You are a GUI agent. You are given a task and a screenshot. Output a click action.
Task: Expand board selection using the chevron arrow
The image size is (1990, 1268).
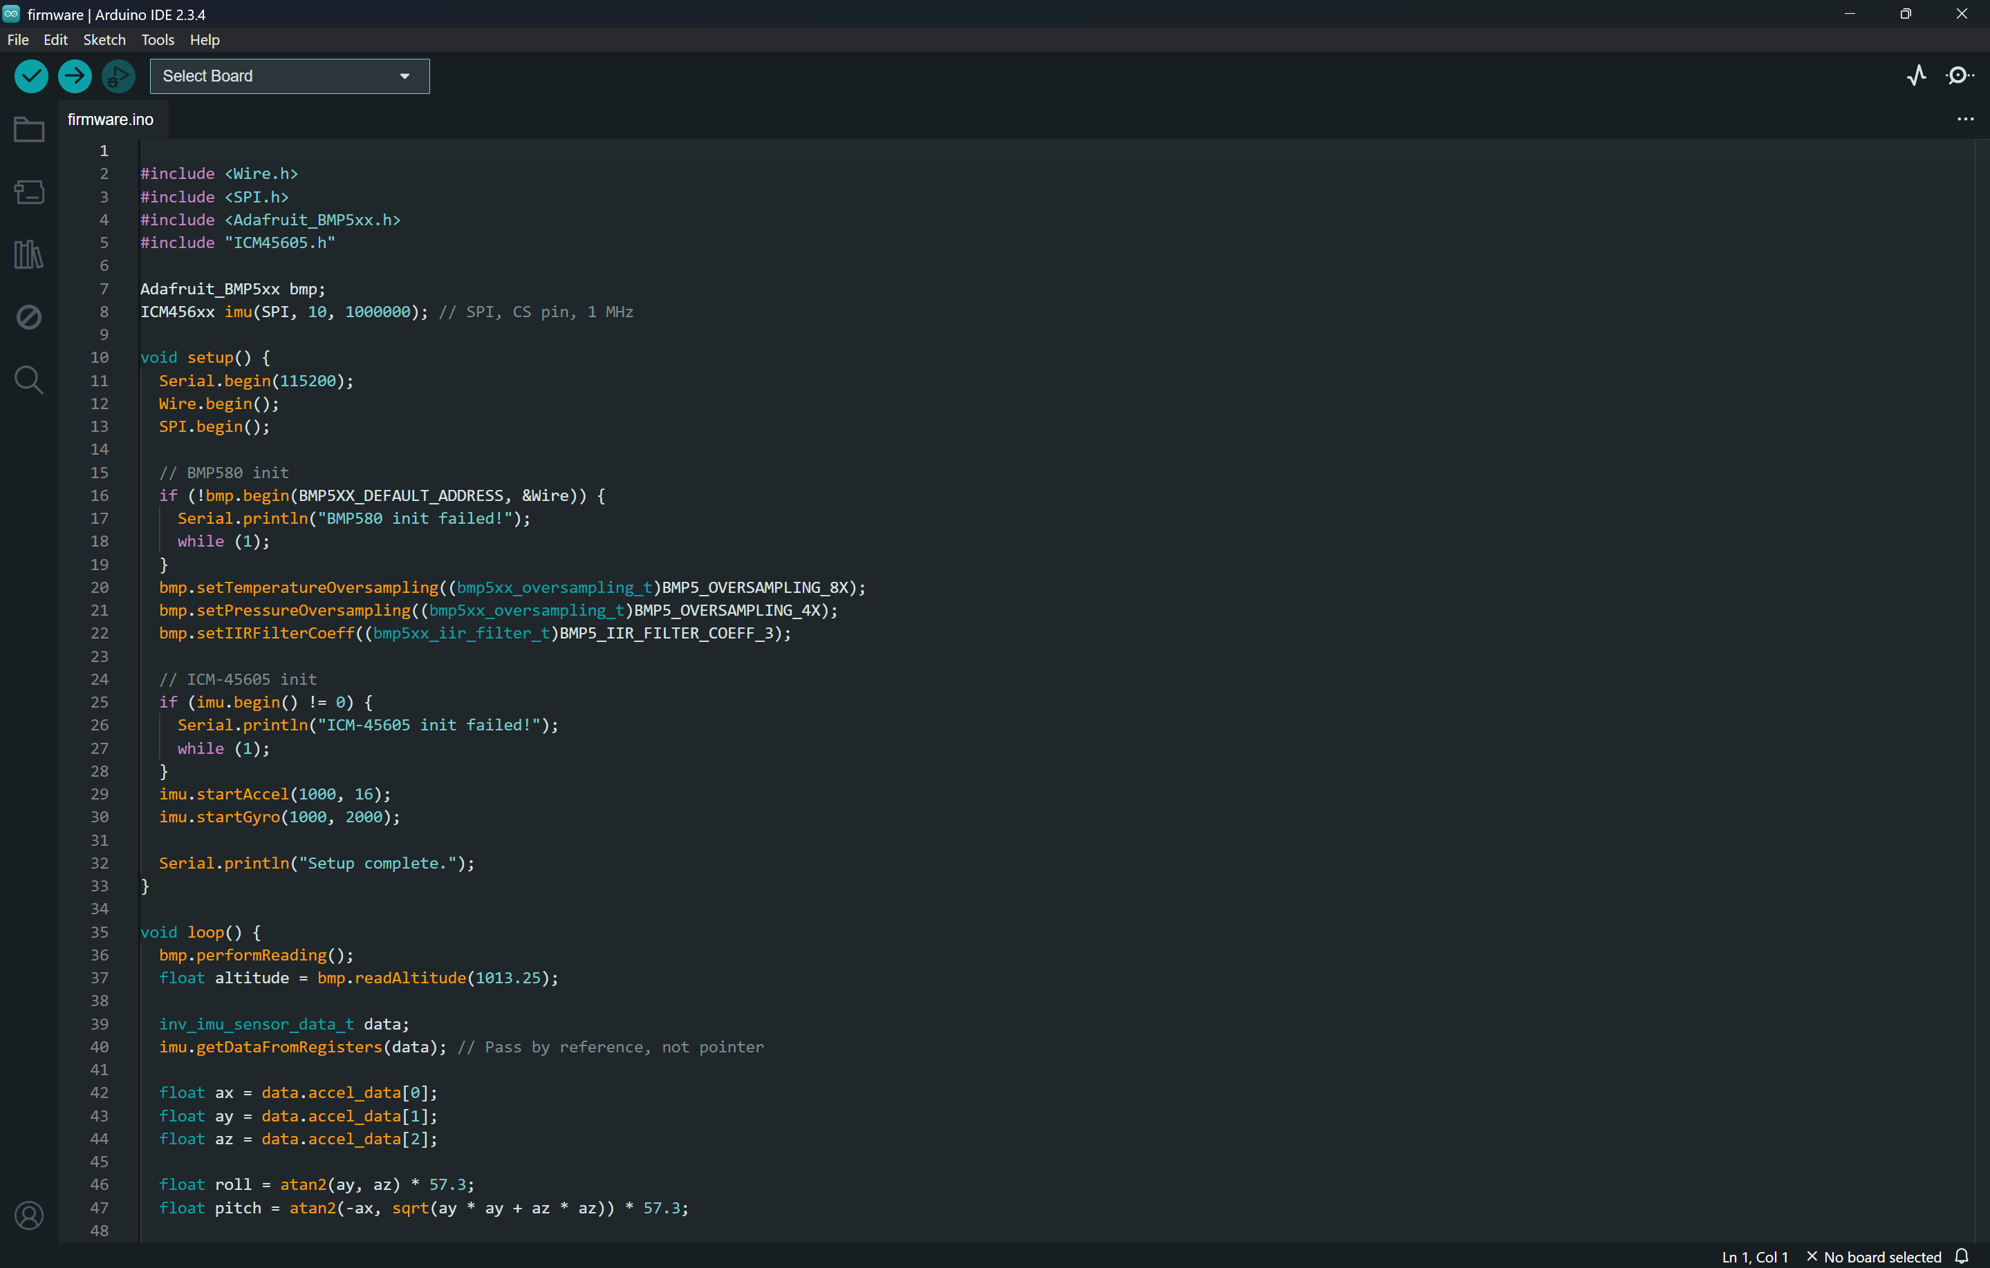pyautogui.click(x=404, y=75)
